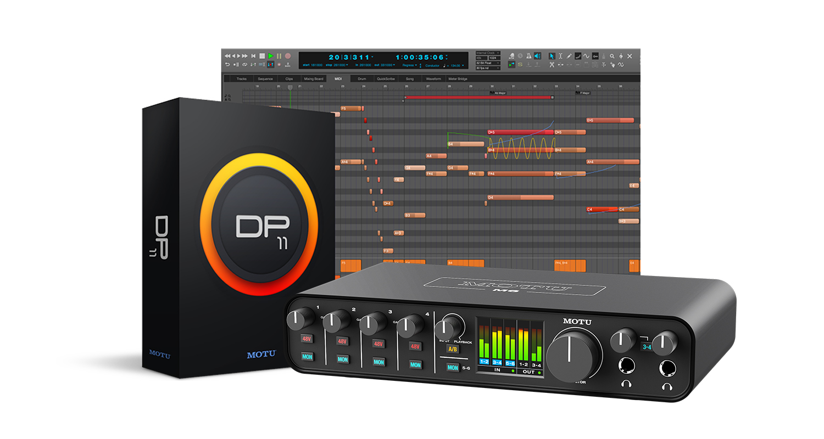The width and height of the screenshot is (824, 439).
Task: Select the D4 note
Action: (520, 197)
